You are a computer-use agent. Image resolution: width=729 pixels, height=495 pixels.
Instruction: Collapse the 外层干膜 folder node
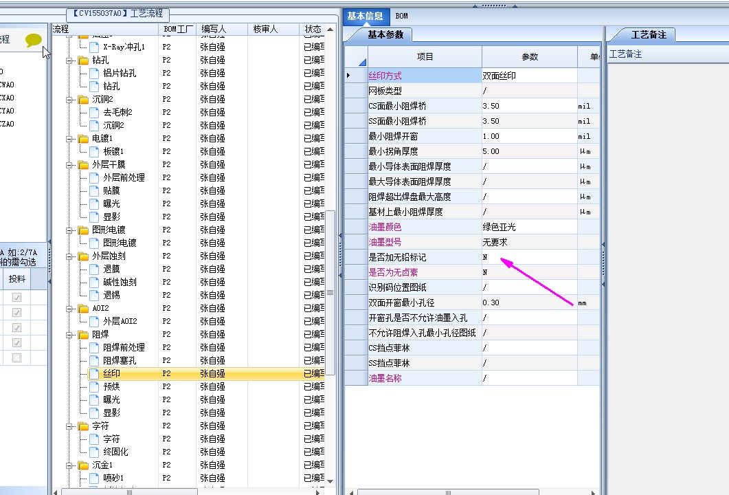tap(69, 165)
